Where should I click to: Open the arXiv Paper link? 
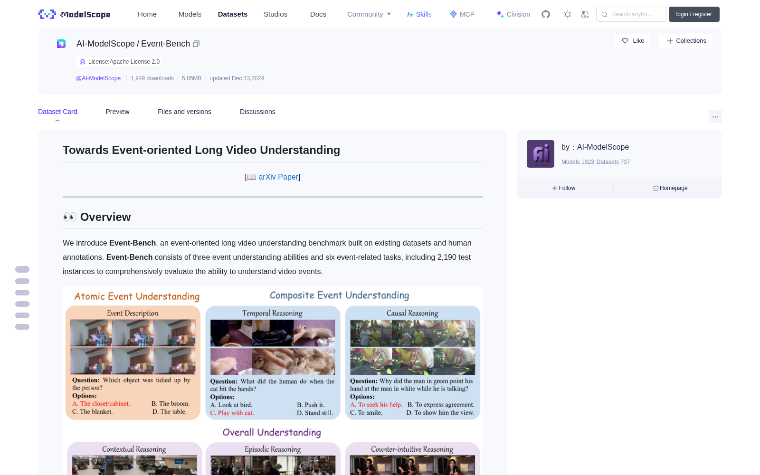coord(278,177)
